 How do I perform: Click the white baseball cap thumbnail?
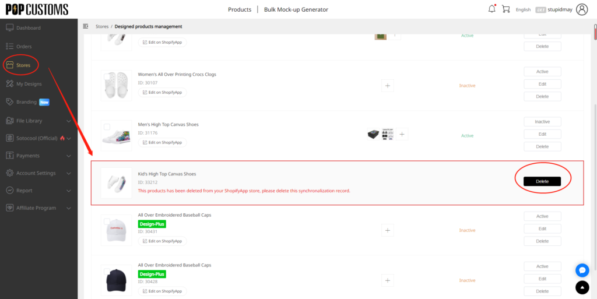click(116, 230)
